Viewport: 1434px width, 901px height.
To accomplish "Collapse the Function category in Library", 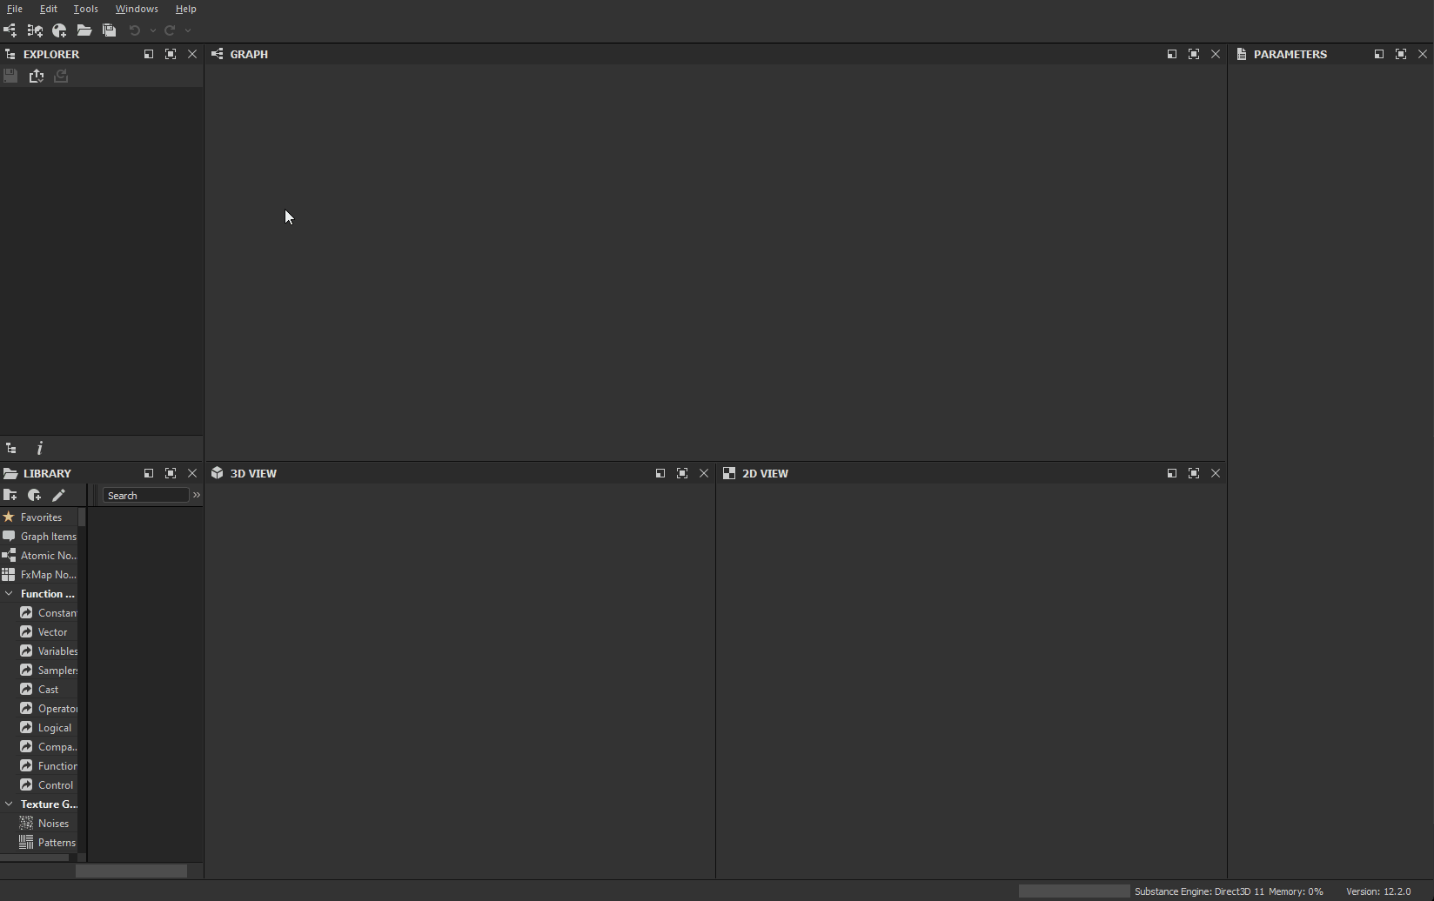I will [x=9, y=594].
